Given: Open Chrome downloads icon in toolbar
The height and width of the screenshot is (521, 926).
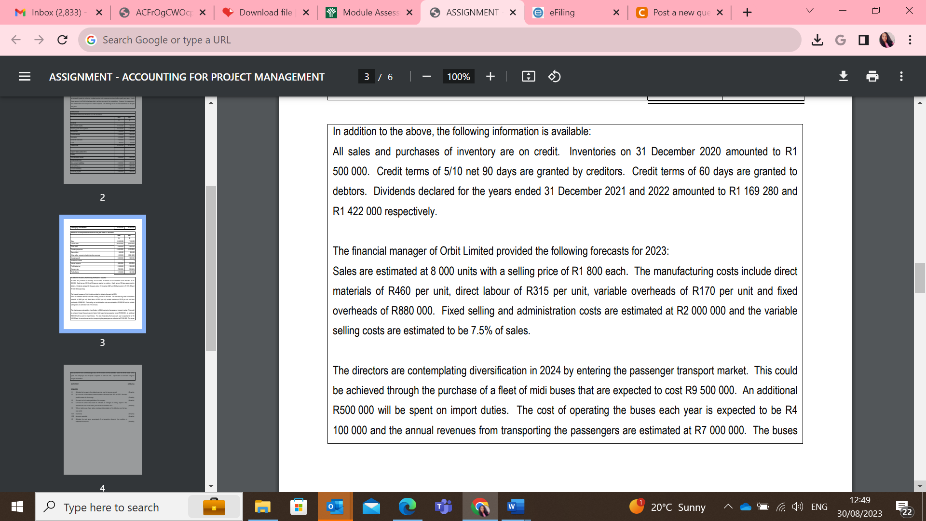Looking at the screenshot, I should [817, 40].
